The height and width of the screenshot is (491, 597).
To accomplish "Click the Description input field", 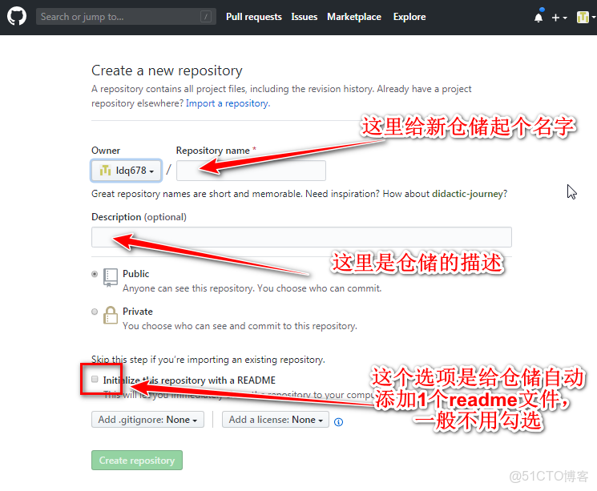I will pos(301,237).
